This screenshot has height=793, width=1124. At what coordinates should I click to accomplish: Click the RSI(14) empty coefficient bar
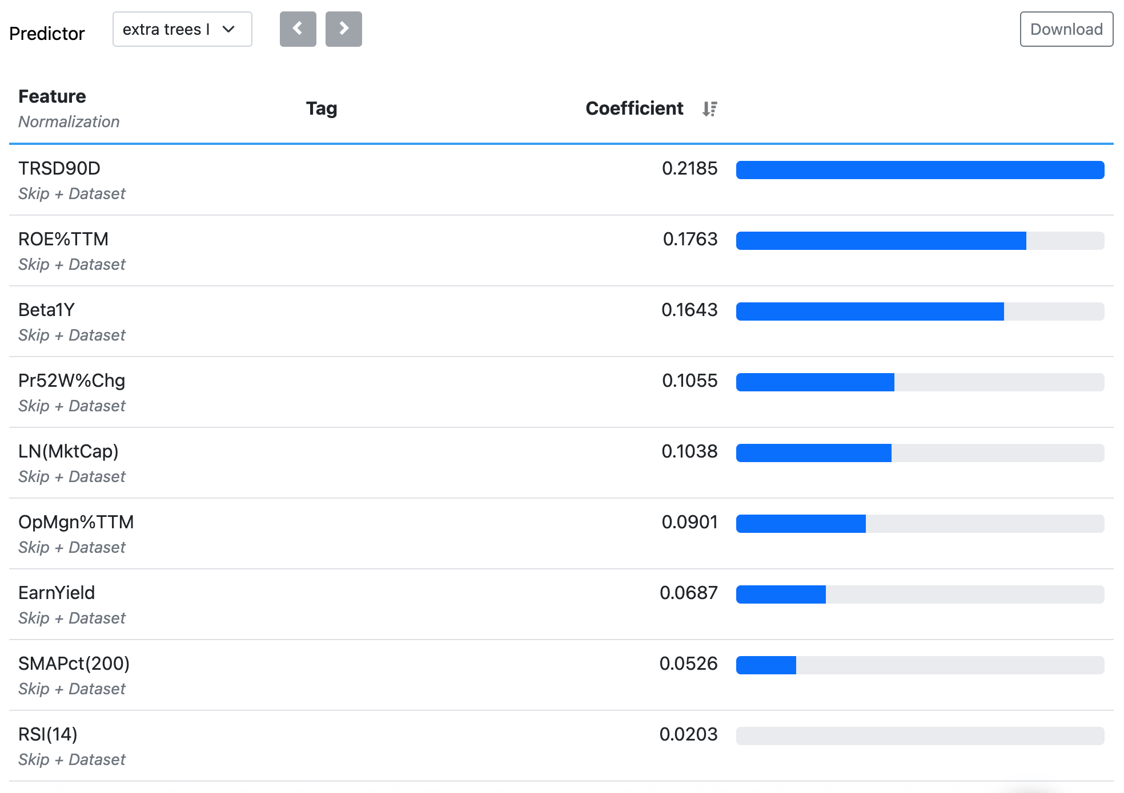[x=920, y=736]
